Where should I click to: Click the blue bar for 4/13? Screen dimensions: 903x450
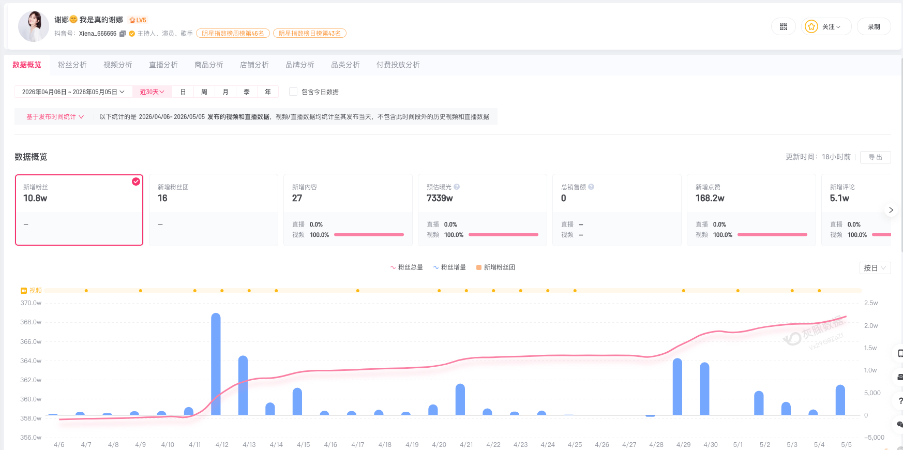click(243, 385)
